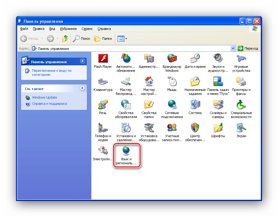Open the Сервис menu
The height and width of the screenshot is (217, 278).
pos(87,29)
